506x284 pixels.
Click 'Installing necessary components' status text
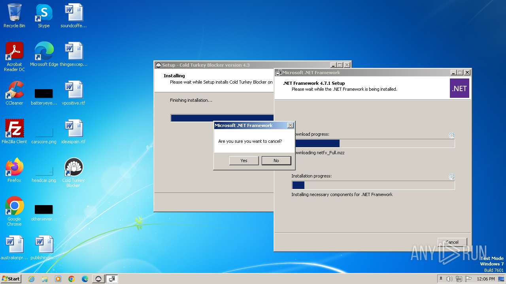[342, 194]
